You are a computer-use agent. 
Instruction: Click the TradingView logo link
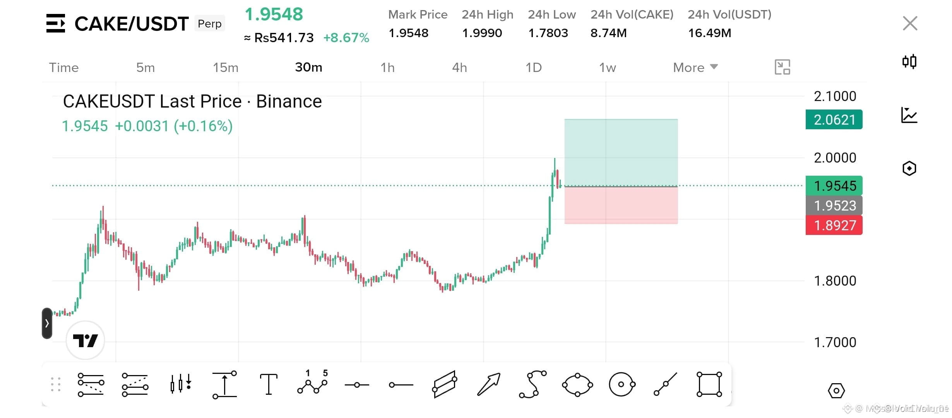pyautogui.click(x=85, y=340)
